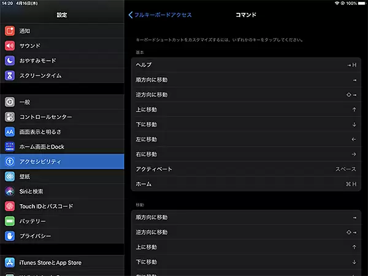Edit 順方向に移動 in 基本 section

pos(246,80)
